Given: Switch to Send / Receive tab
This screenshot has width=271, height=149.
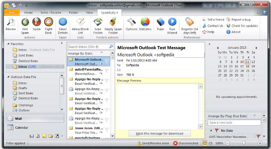Looking at the screenshot, I should coord(51,13).
